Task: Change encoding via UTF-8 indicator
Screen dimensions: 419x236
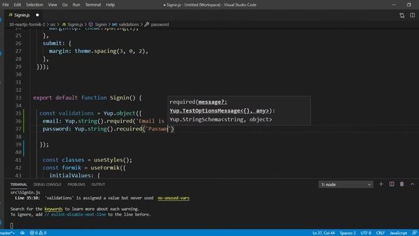Action: (x=366, y=233)
